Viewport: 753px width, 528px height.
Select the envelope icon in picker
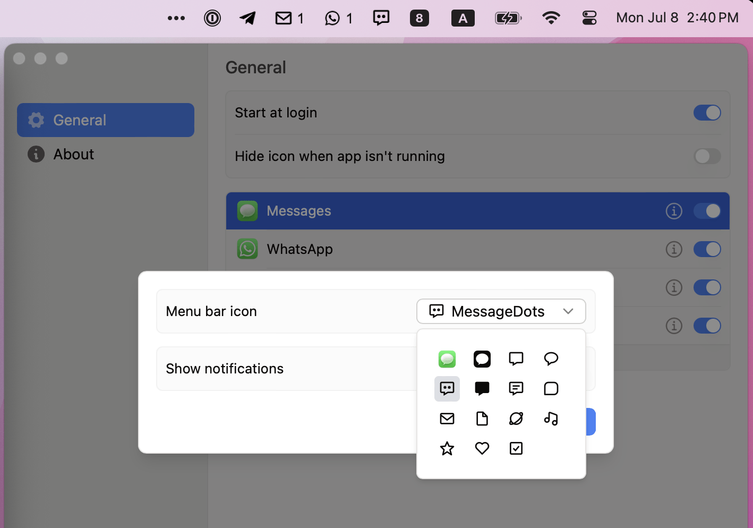[447, 419]
